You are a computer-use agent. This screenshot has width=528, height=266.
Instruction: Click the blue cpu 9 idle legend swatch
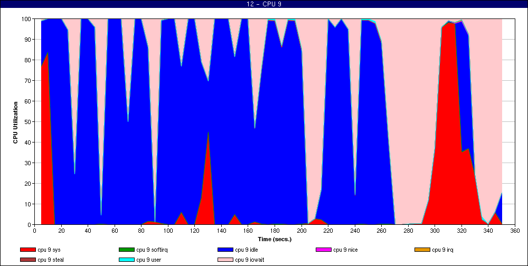tap(225, 250)
